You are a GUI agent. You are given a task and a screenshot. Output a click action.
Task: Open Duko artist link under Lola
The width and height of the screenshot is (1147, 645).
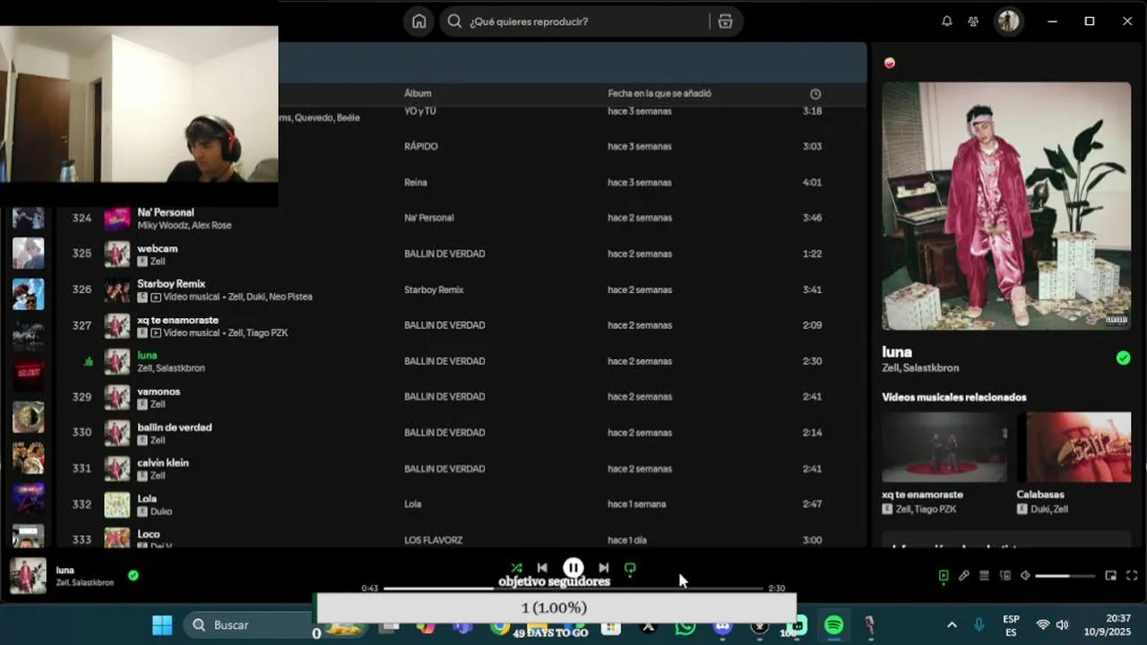(x=161, y=512)
